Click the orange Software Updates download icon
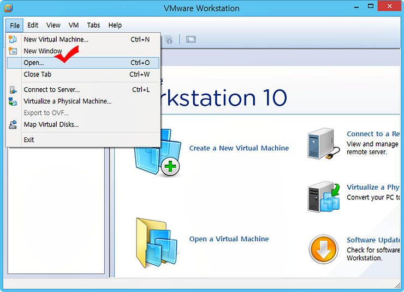404x292 pixels. tap(323, 250)
